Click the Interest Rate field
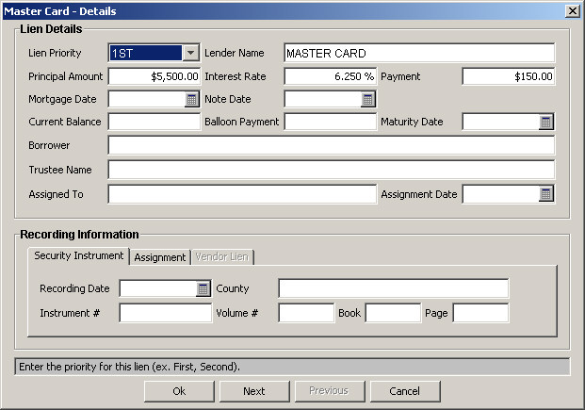This screenshot has width=585, height=410. click(x=331, y=76)
